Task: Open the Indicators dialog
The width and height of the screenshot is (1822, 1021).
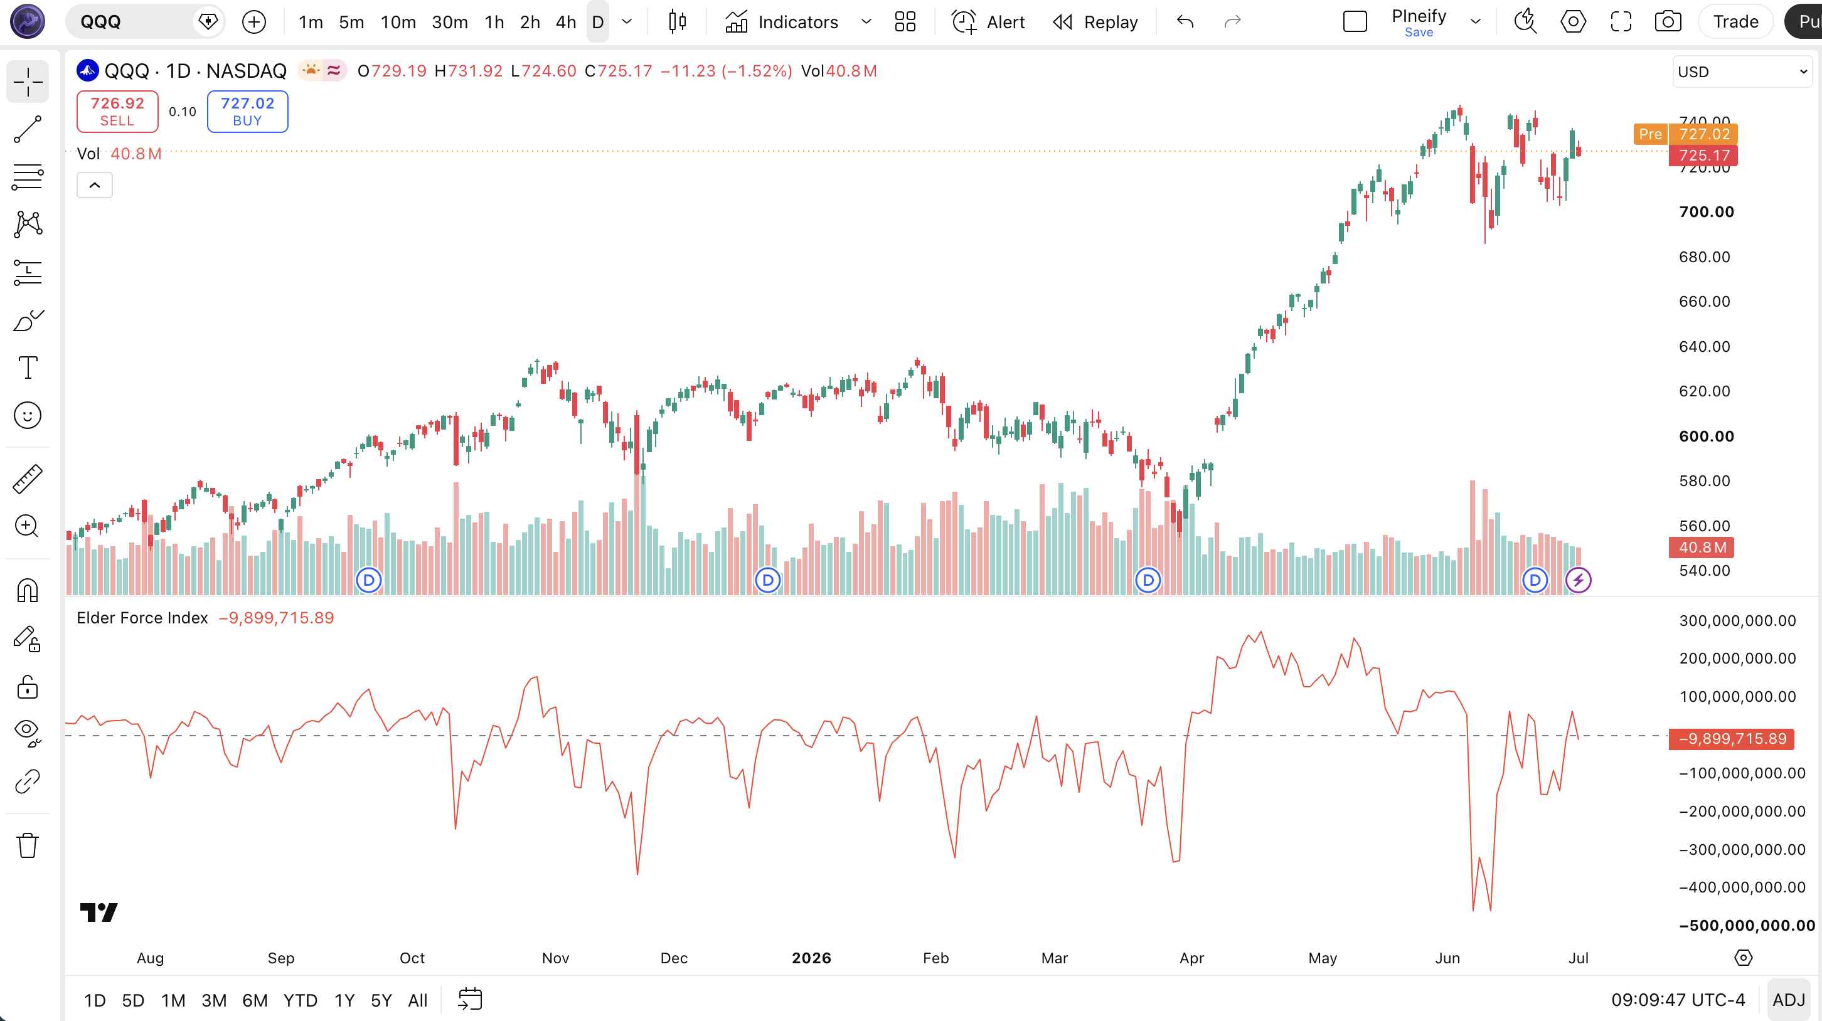Action: 782,22
